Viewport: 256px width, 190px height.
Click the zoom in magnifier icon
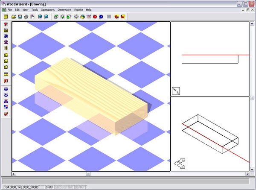[x=40, y=17]
